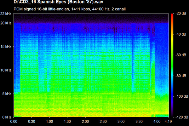
Task: Click the '-120 dB' color scale label
Action: coord(182,117)
